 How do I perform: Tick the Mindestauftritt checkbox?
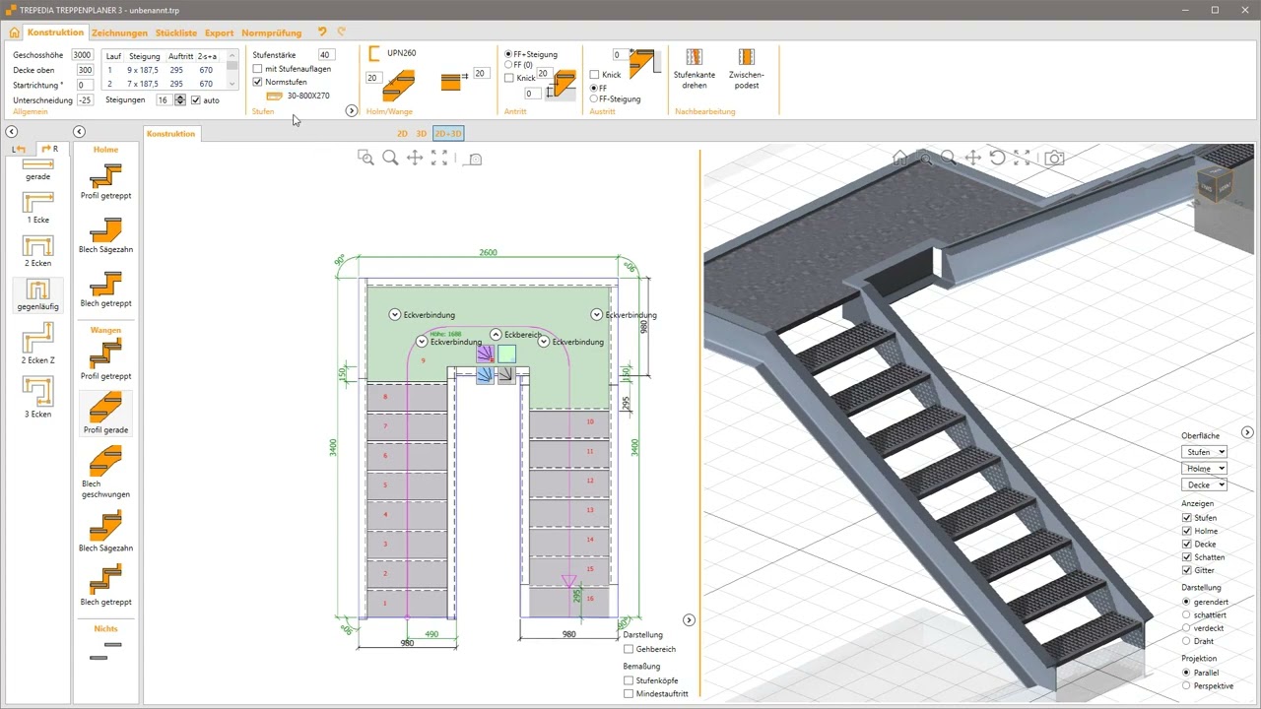pyautogui.click(x=629, y=694)
